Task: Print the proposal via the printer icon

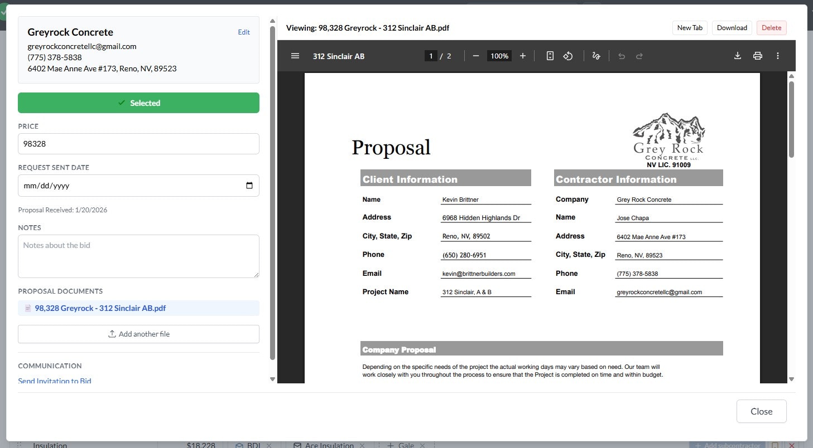Action: pos(758,56)
